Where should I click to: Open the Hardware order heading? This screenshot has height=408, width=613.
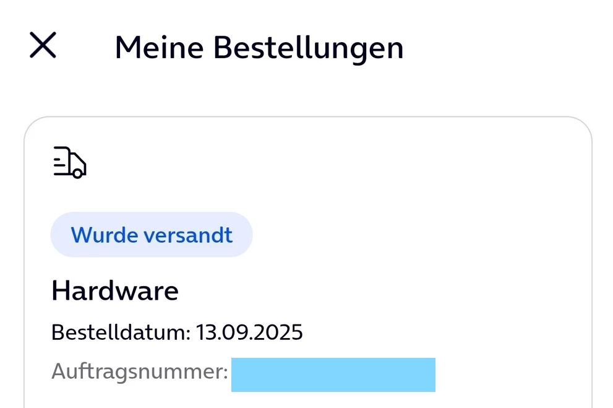click(115, 290)
